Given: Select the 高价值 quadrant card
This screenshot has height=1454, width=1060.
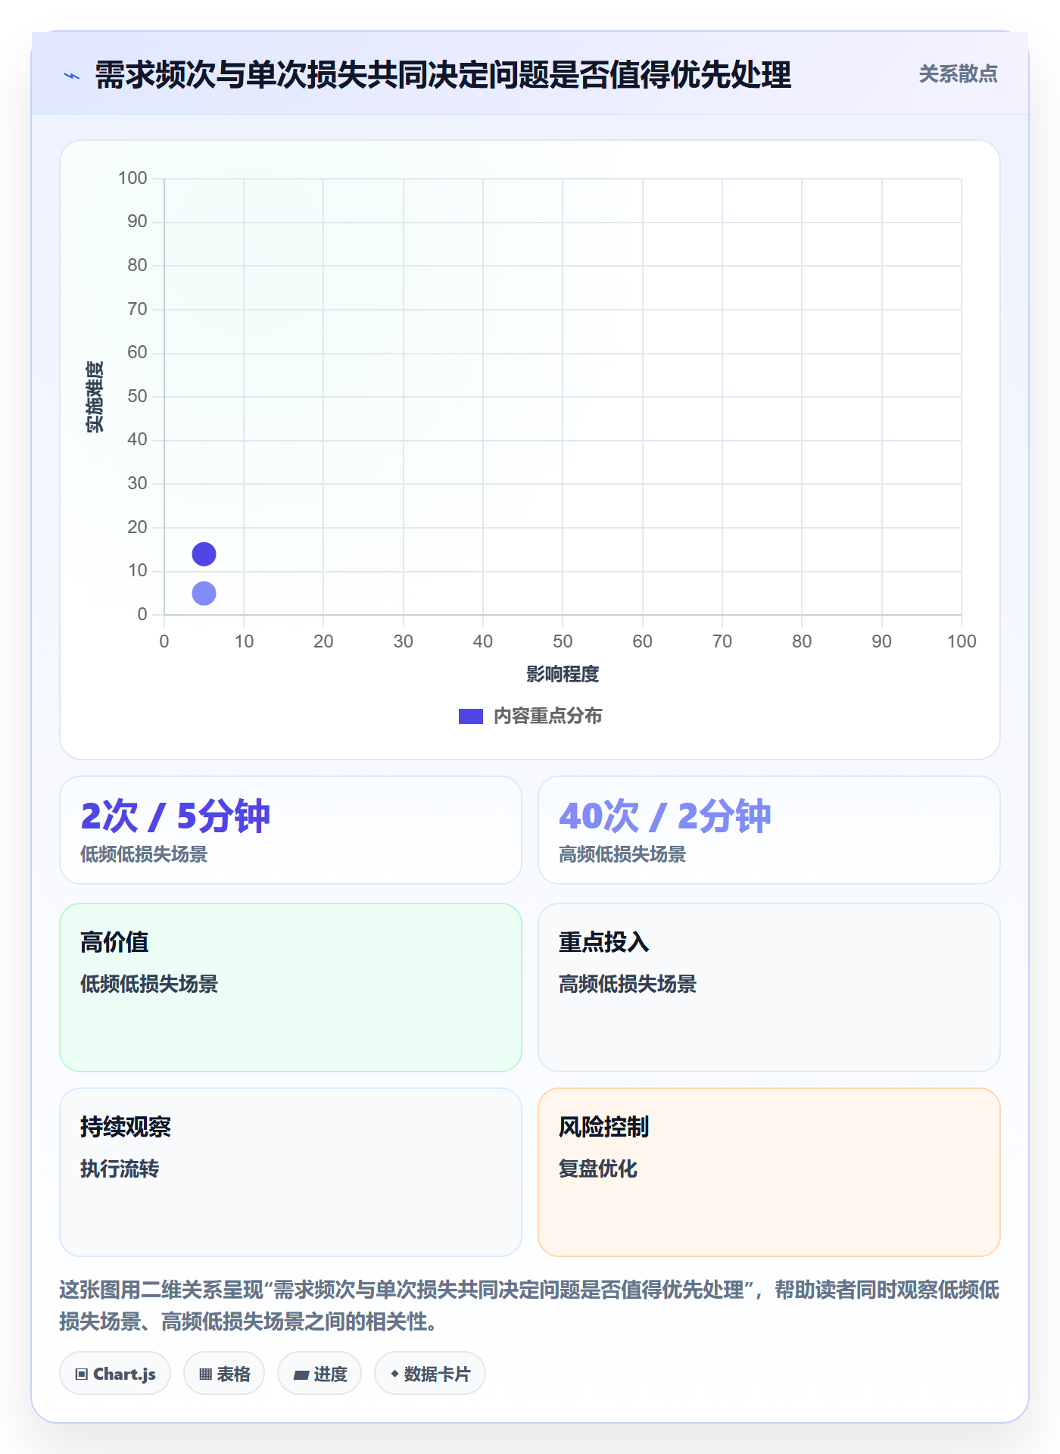Looking at the screenshot, I should click(x=291, y=988).
